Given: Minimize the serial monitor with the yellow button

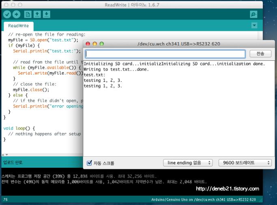Looking at the screenshot, I should (x=94, y=44).
